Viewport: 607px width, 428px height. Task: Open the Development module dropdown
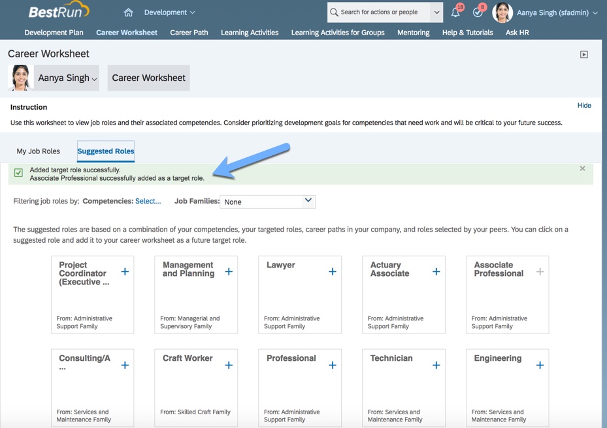(169, 12)
